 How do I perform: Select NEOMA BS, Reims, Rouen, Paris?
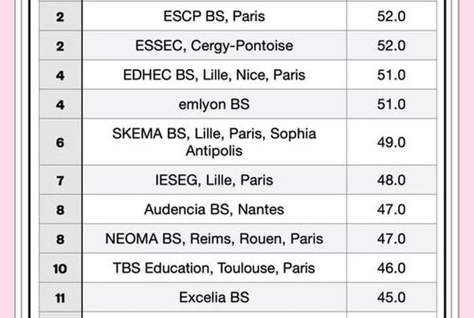coord(214,239)
